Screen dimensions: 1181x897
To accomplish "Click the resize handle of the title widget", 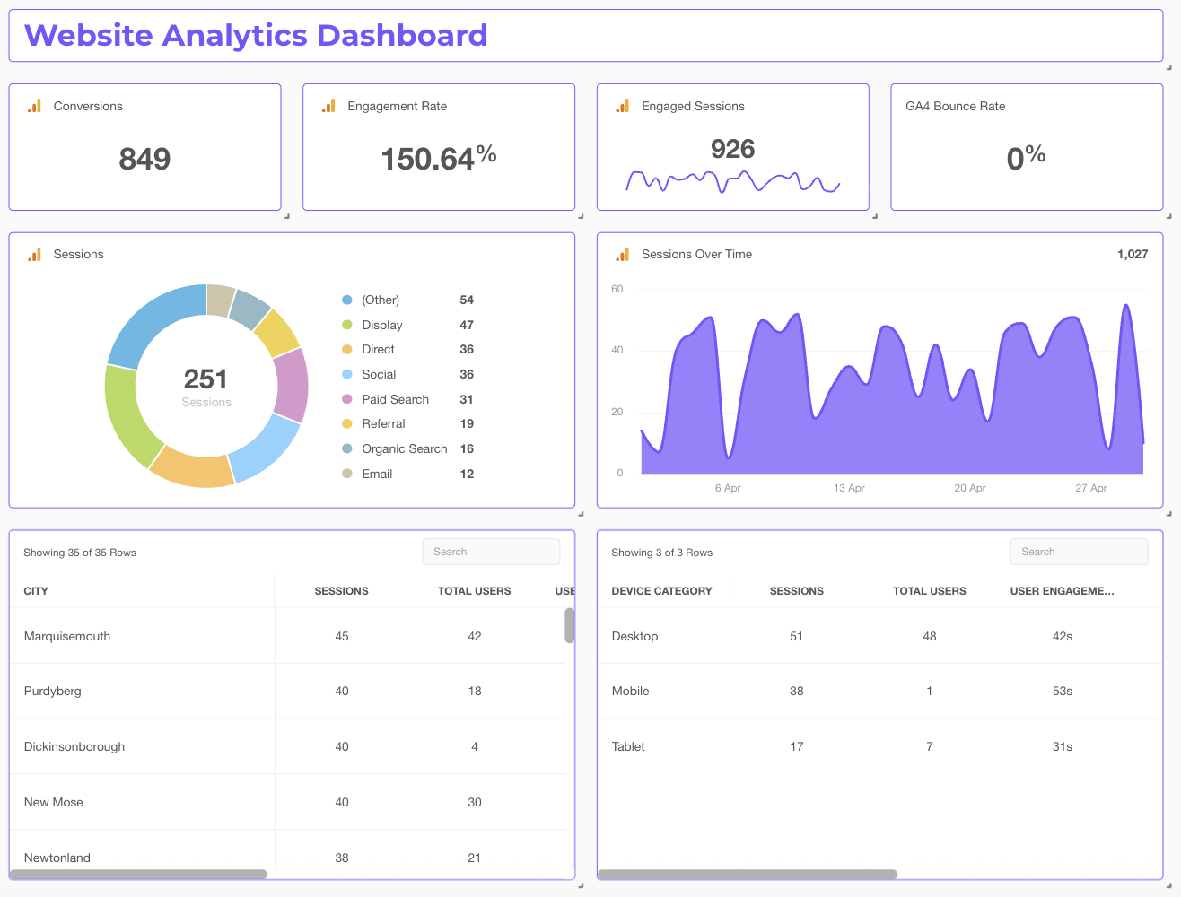I will pyautogui.click(x=1168, y=67).
